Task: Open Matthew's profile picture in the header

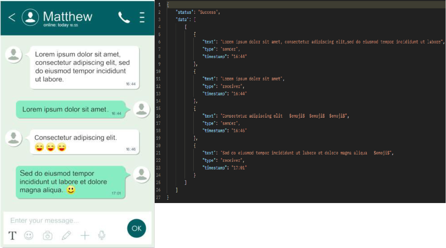Action: click(x=30, y=17)
